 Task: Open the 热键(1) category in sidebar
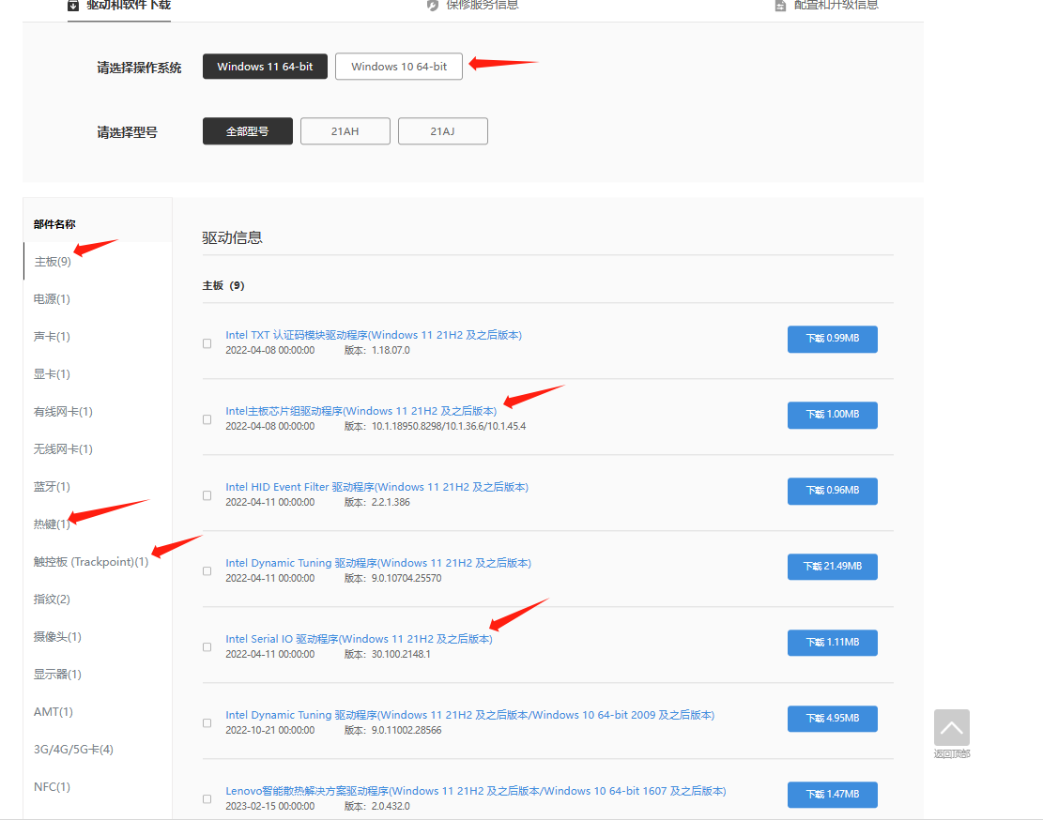52,524
